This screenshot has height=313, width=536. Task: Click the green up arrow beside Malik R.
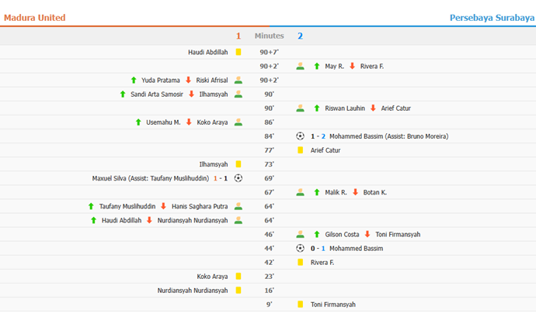click(x=316, y=192)
